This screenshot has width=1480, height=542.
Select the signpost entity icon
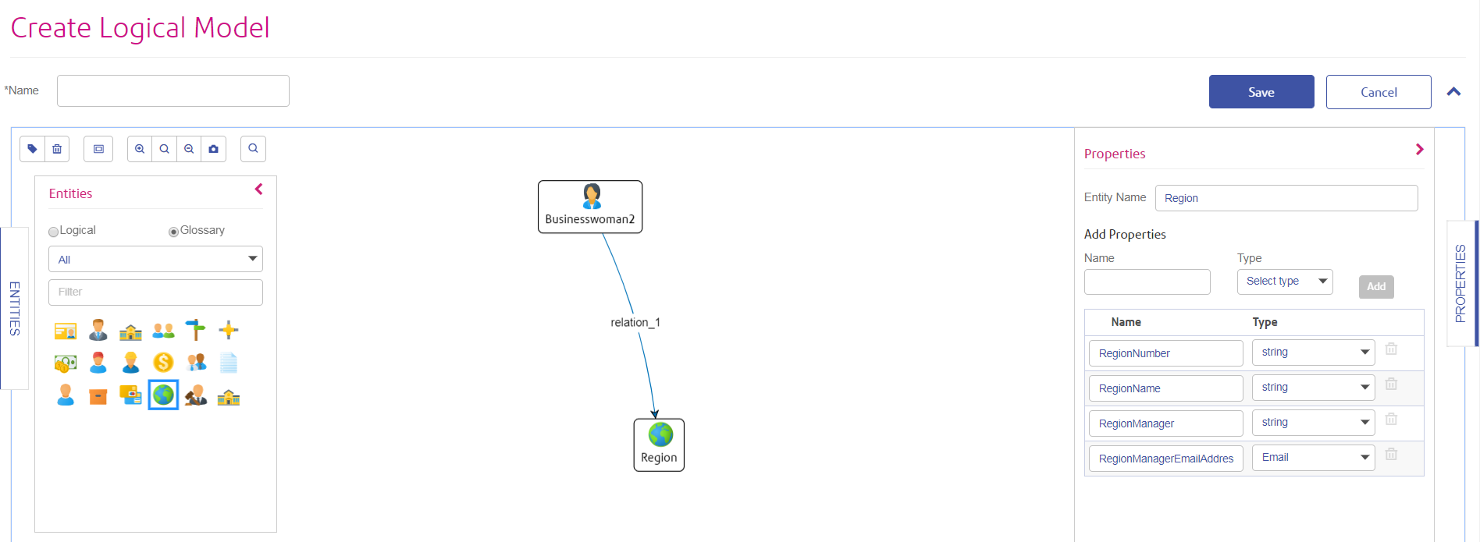pyautogui.click(x=196, y=331)
